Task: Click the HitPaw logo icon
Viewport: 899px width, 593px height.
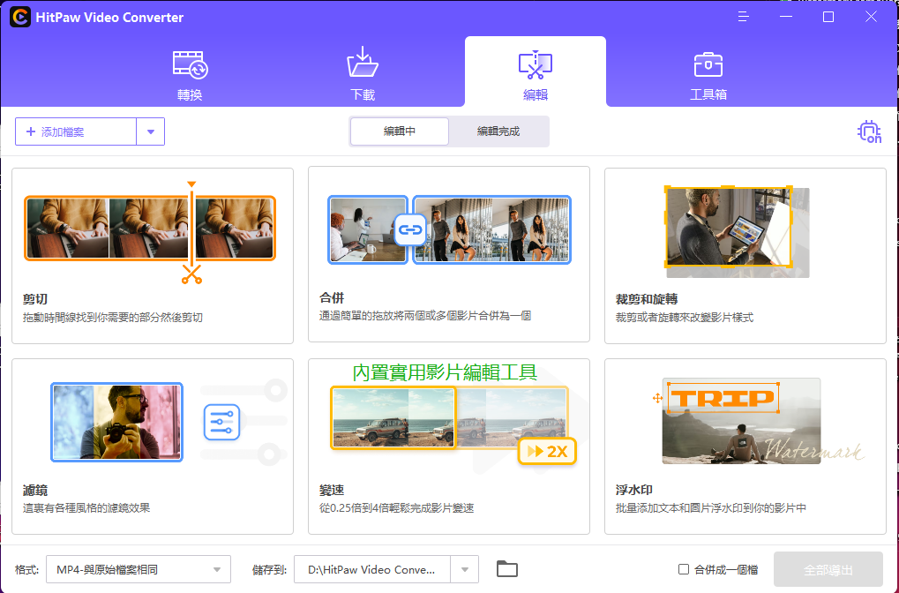Action: pos(20,17)
